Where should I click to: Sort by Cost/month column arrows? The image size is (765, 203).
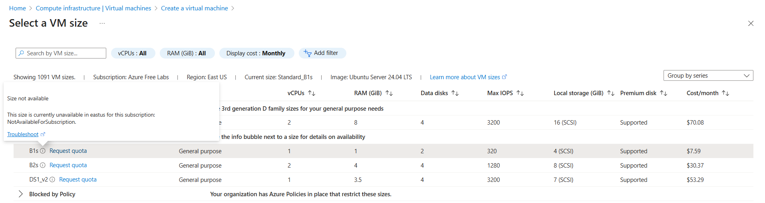pyautogui.click(x=726, y=93)
